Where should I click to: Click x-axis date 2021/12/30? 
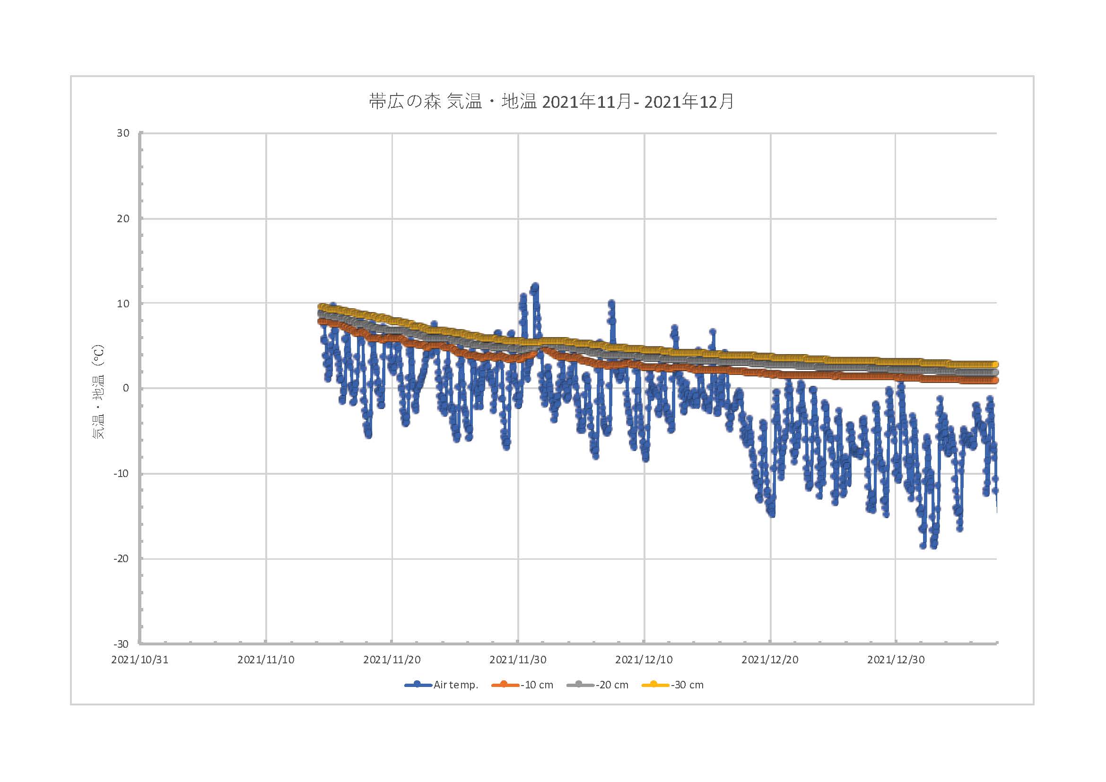click(x=896, y=660)
